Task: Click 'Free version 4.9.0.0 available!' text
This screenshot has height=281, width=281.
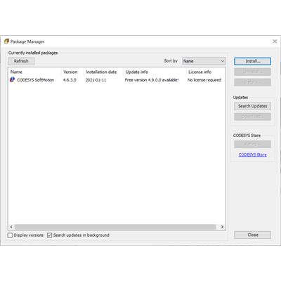Action: click(152, 80)
